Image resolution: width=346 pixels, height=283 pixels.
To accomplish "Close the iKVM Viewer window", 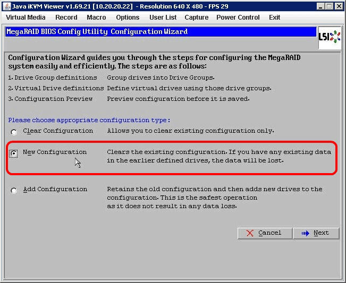I will point(339,6).
